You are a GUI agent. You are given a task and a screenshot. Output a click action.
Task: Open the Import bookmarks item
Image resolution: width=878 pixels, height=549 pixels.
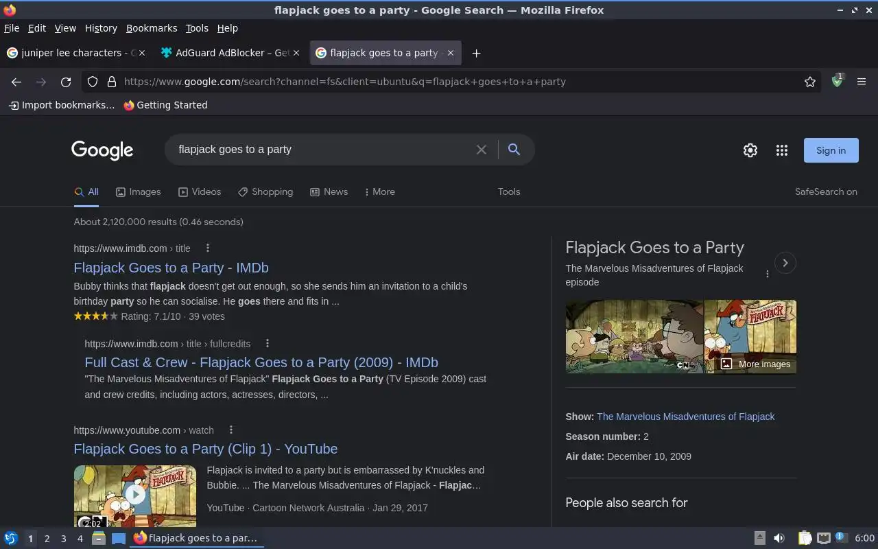62,105
